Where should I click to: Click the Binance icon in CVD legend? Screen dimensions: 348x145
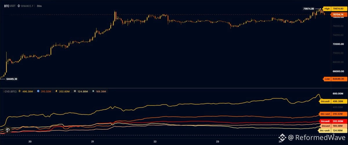tap(20, 91)
